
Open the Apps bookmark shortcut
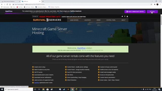tap(5, 7)
